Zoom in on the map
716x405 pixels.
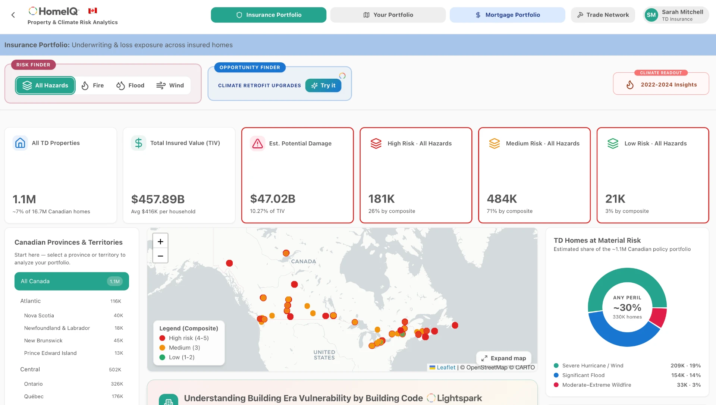(160, 241)
